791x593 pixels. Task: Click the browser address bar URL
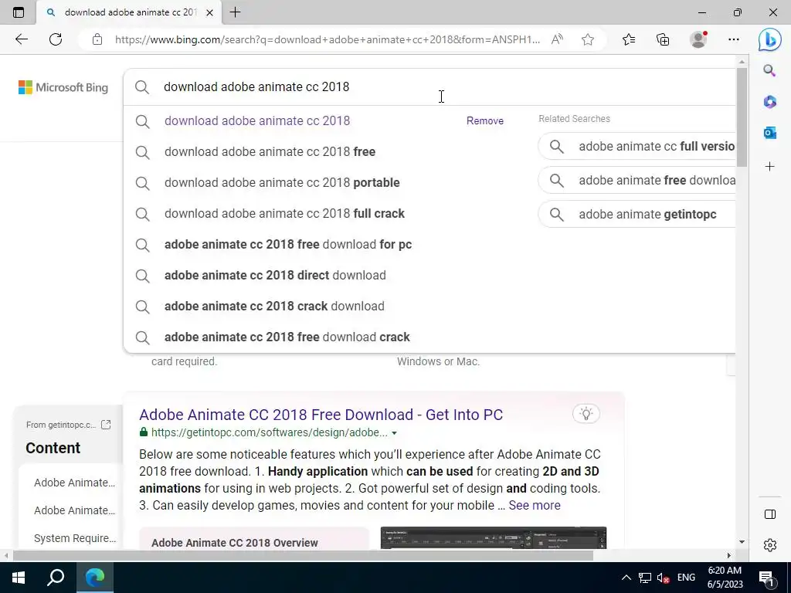(327, 39)
